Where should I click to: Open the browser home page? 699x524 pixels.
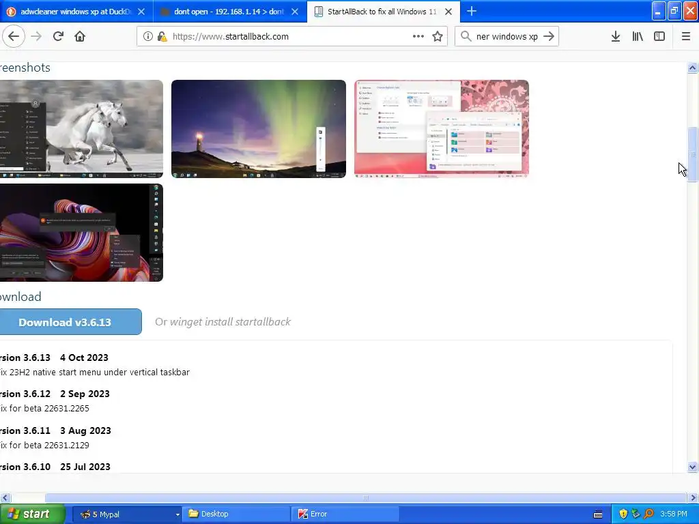(80, 37)
